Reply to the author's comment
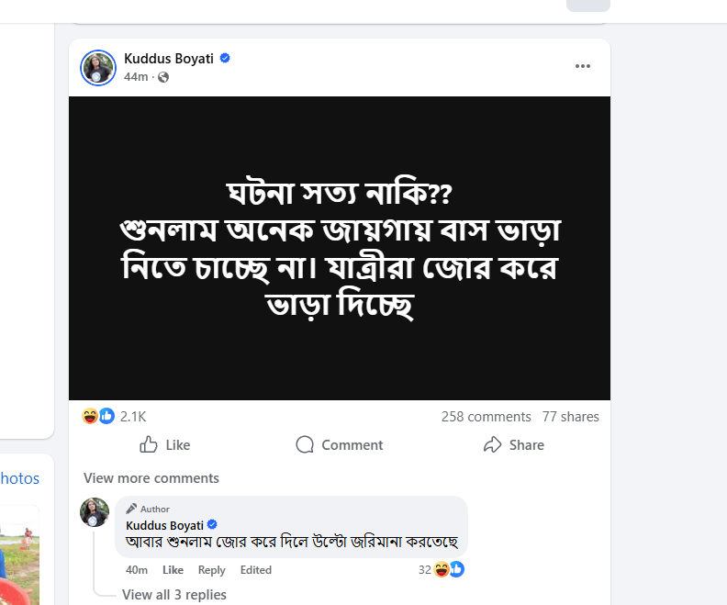The height and width of the screenshot is (605, 727). (211, 570)
